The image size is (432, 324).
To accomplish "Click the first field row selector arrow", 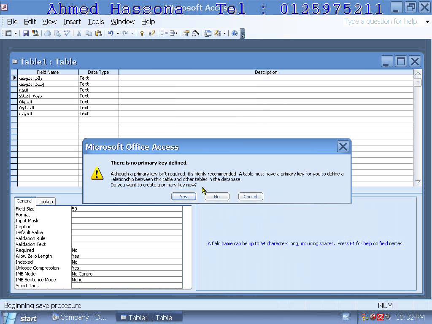I will [14, 78].
